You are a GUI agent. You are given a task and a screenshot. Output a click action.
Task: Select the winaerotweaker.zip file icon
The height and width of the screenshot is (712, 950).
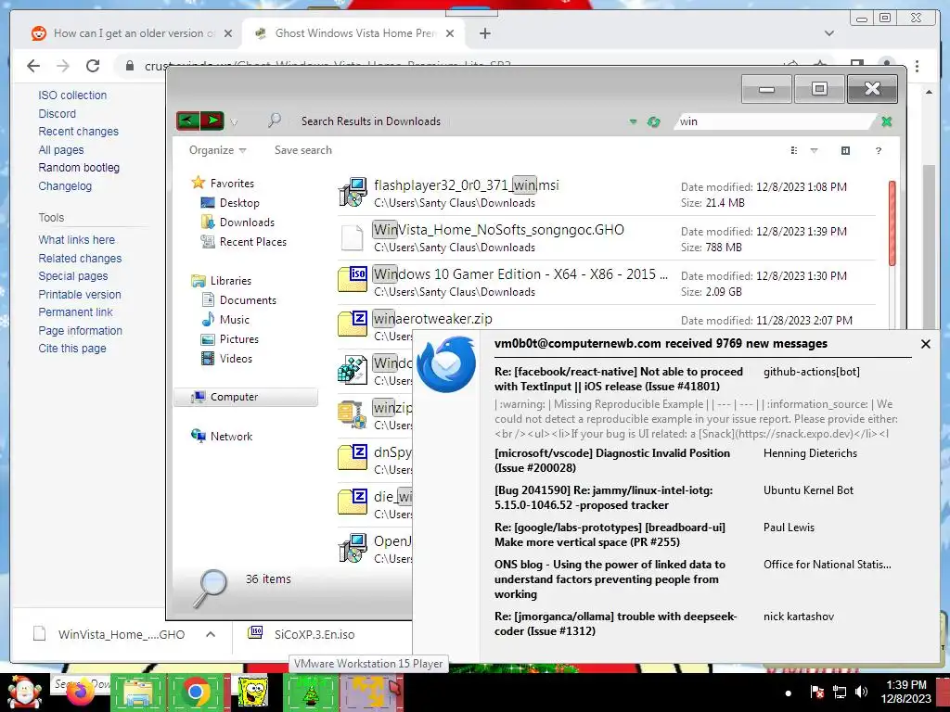point(353,324)
